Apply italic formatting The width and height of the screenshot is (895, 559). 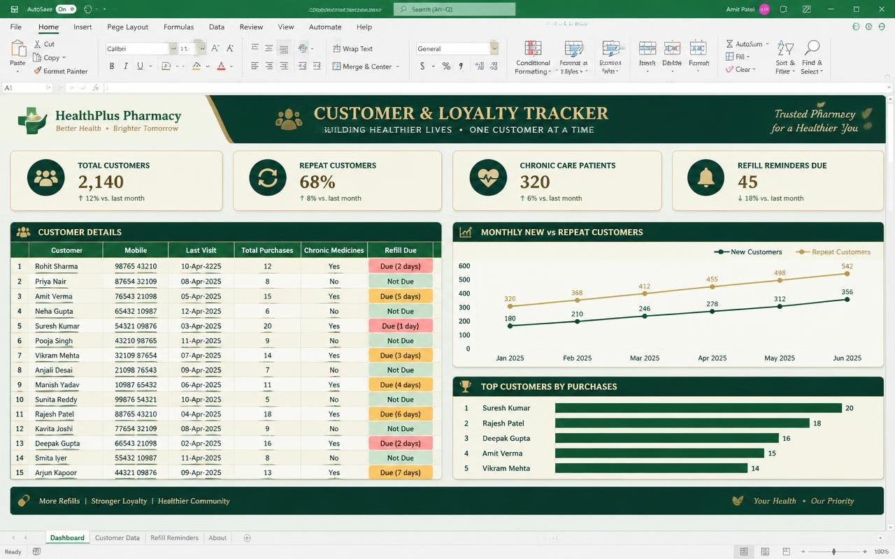coord(126,66)
